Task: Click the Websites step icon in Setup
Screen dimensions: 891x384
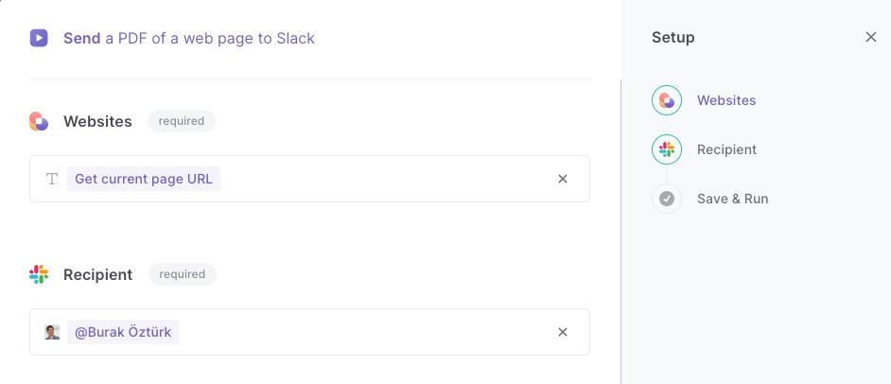Action: [x=667, y=100]
